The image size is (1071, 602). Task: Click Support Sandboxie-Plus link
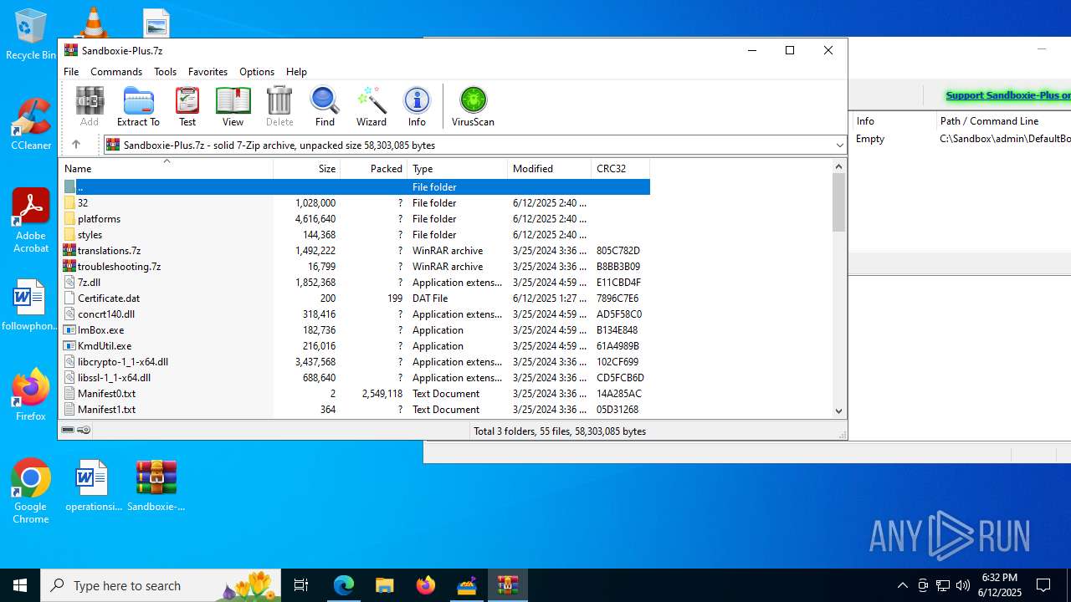pos(1007,95)
